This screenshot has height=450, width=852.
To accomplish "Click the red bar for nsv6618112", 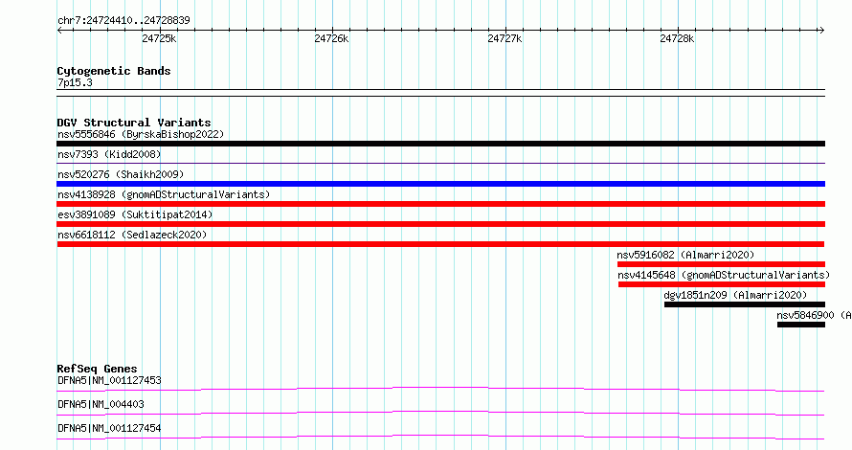I will [x=440, y=244].
